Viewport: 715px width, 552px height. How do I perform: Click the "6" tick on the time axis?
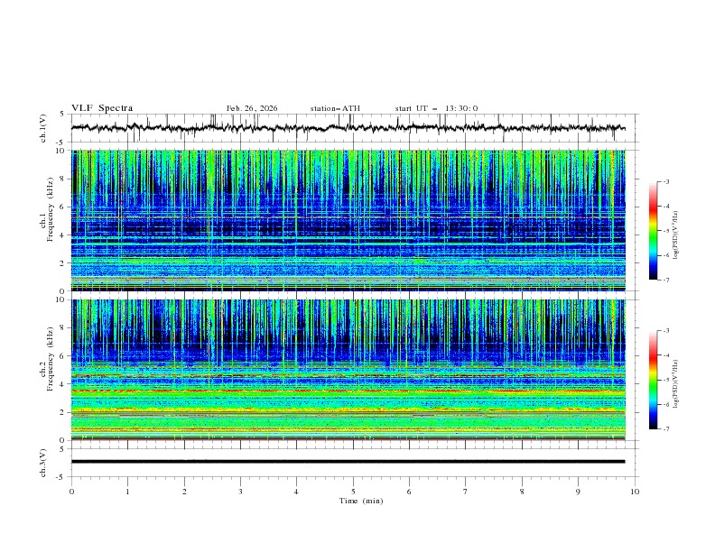point(409,492)
